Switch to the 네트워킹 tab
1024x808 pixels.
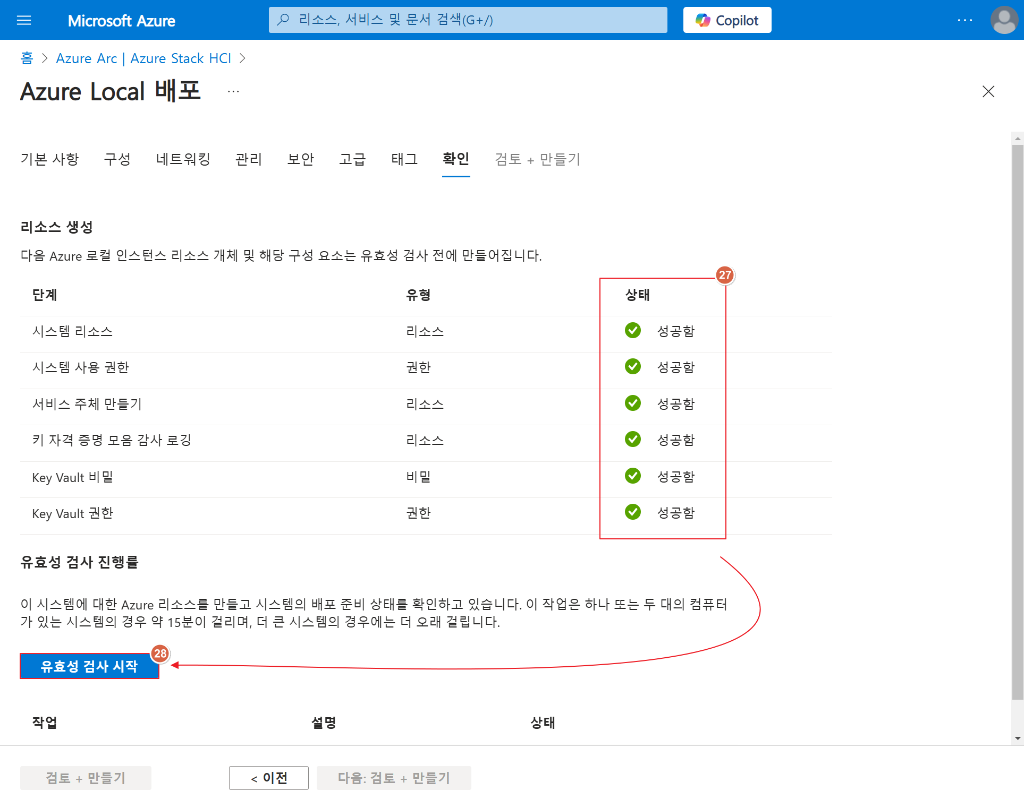point(183,159)
